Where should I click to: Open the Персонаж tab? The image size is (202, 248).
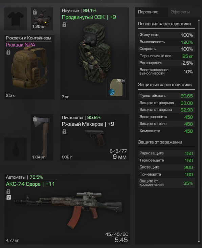pyautogui.click(x=148, y=12)
